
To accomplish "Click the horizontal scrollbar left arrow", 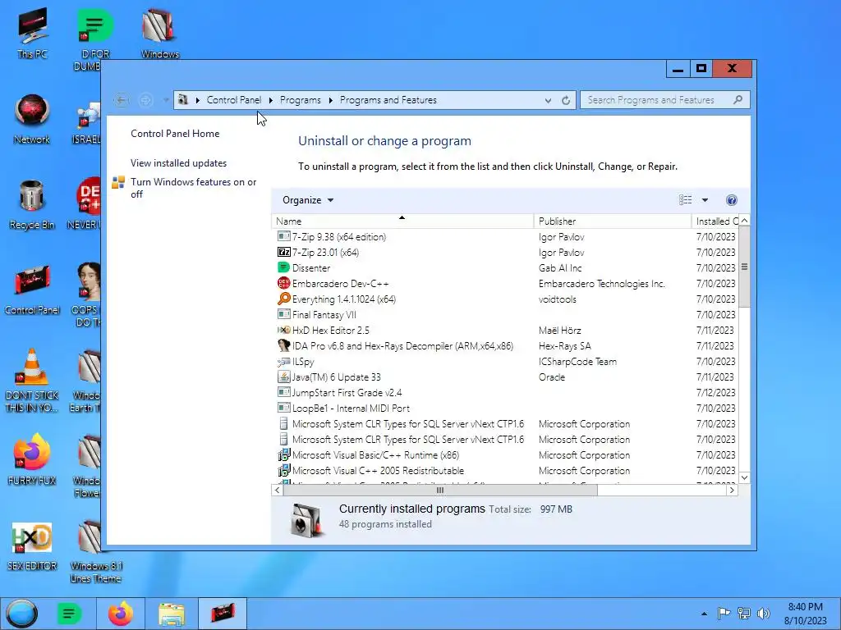I will click(x=278, y=491).
